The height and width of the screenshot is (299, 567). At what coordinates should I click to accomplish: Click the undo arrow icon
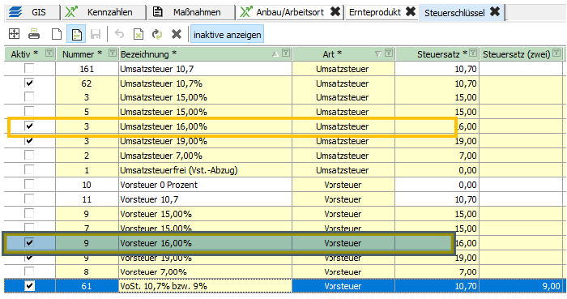pos(119,34)
